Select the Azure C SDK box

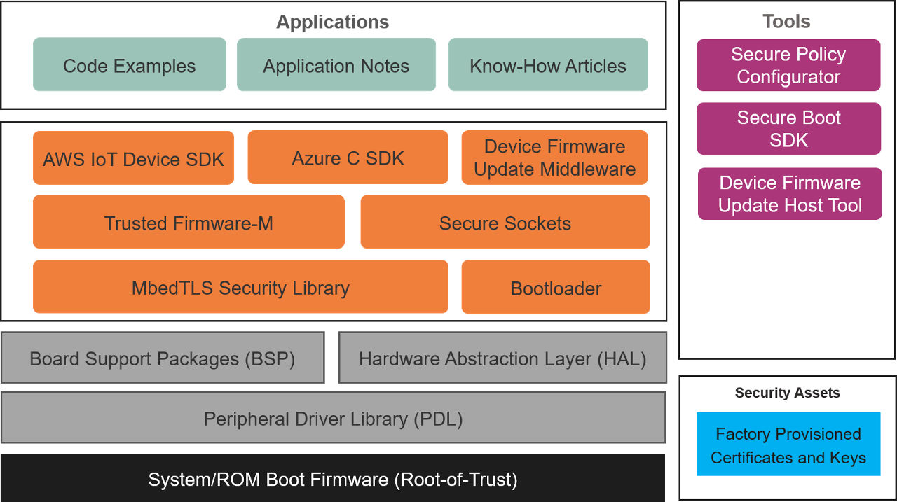tap(348, 158)
